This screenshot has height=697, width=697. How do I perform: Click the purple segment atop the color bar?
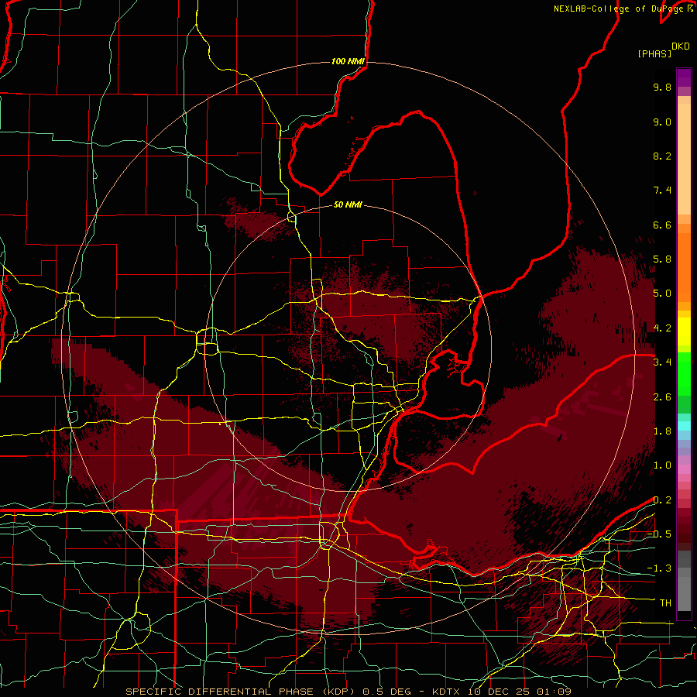[x=684, y=77]
